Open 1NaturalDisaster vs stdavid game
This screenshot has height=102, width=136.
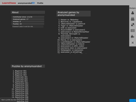[x=73, y=44]
